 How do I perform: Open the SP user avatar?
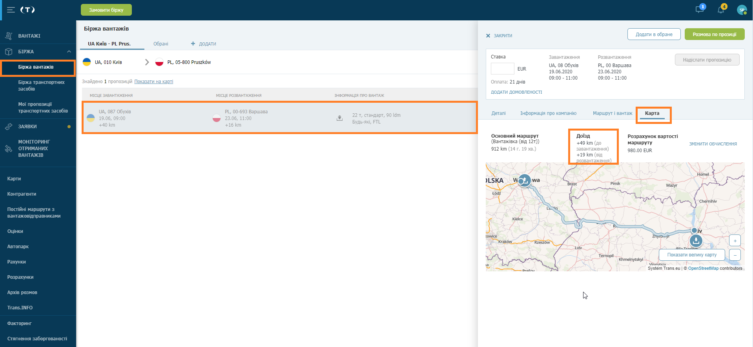[742, 10]
